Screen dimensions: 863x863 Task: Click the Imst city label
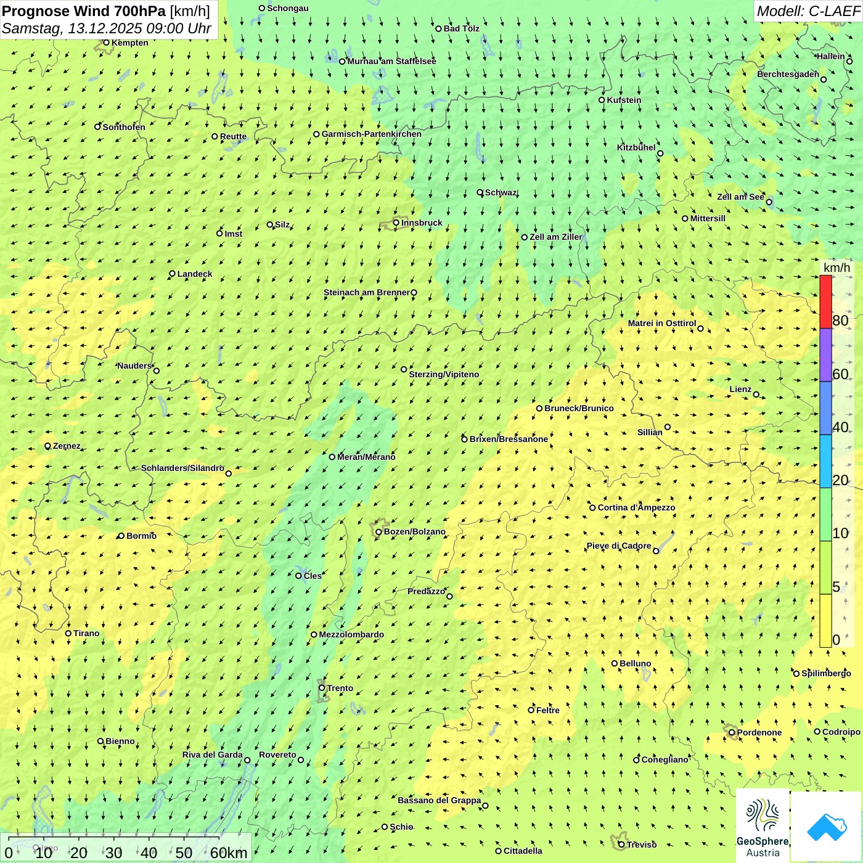point(233,234)
